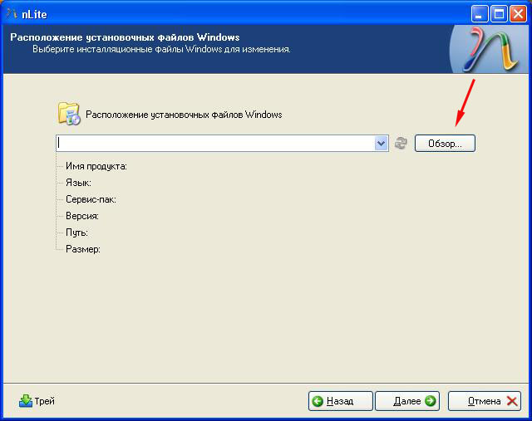Minimize the nLite window
Image resolution: width=532 pixels, height=421 pixels.
coord(480,14)
